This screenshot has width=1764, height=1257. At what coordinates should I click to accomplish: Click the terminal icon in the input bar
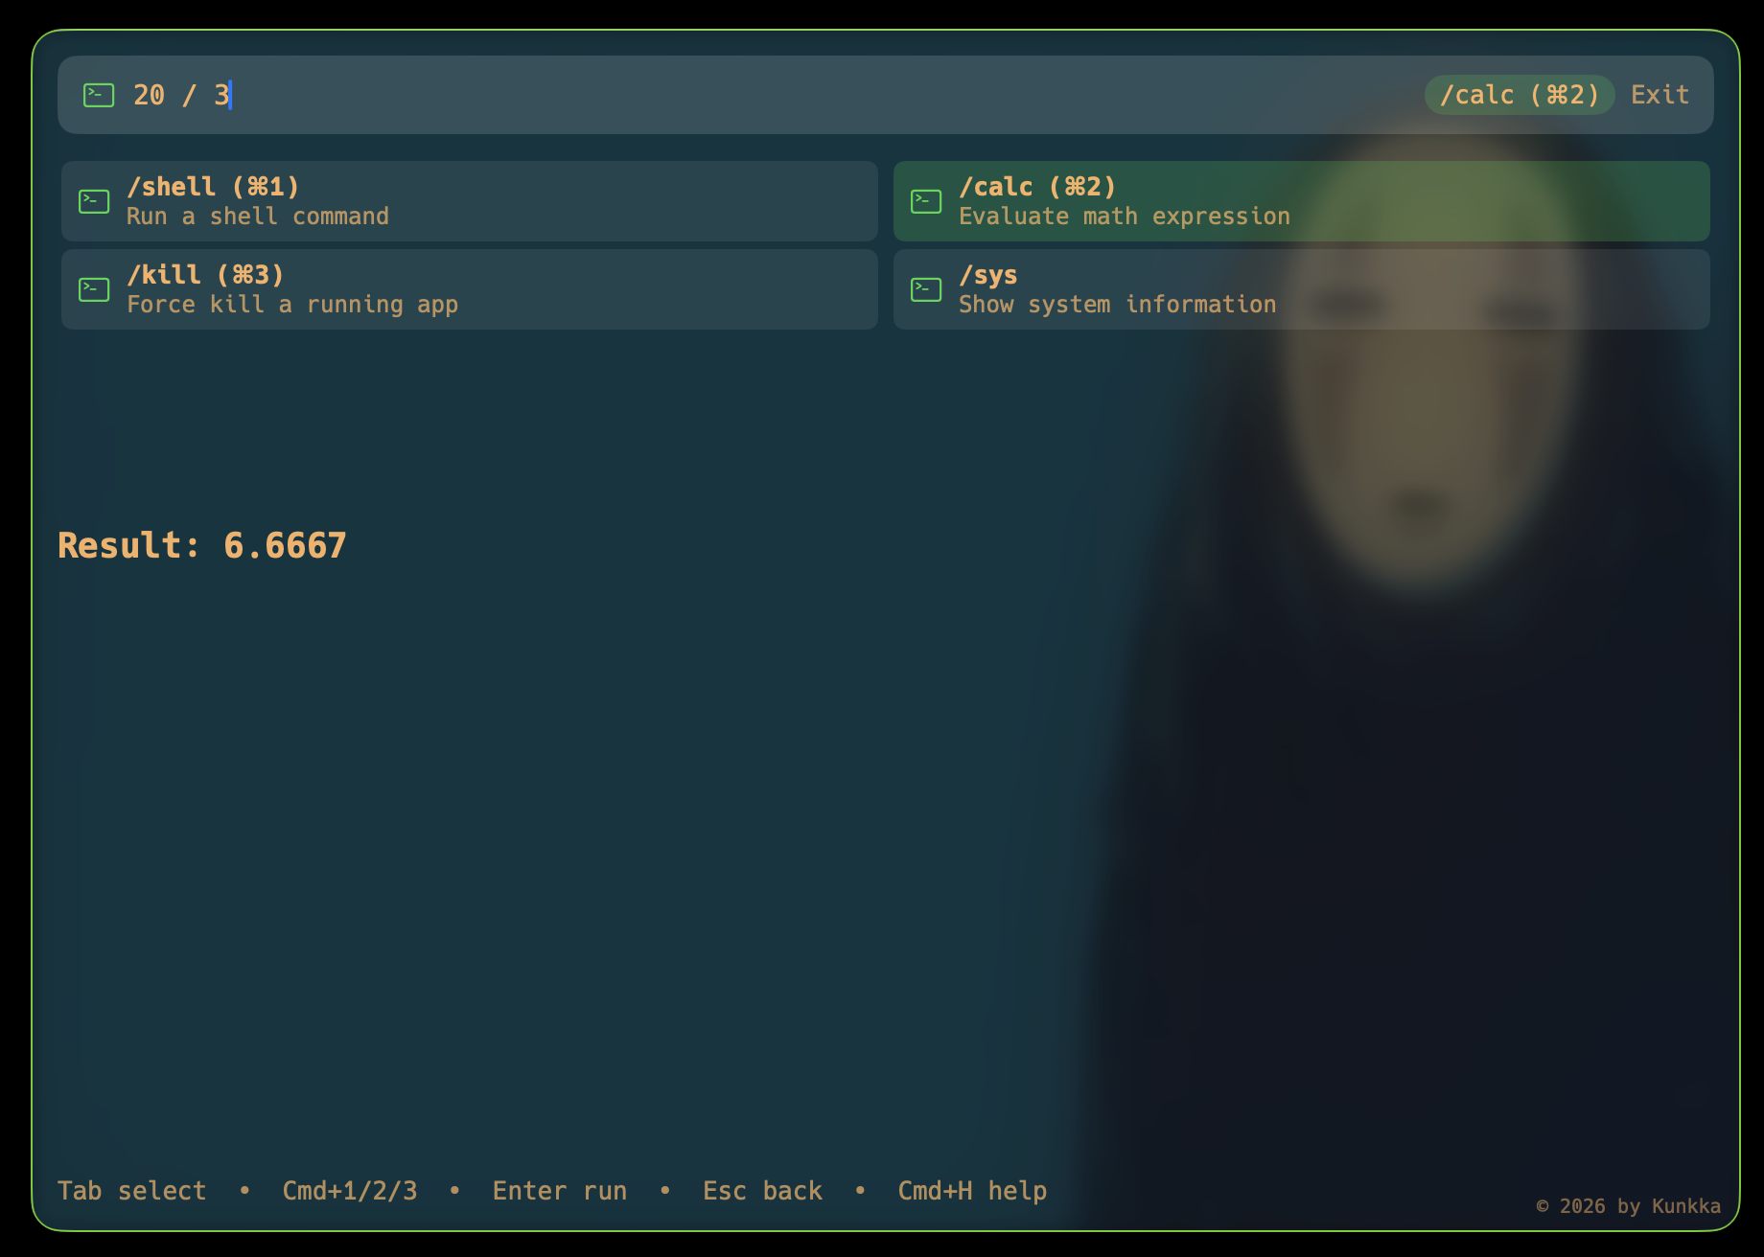[x=99, y=95]
